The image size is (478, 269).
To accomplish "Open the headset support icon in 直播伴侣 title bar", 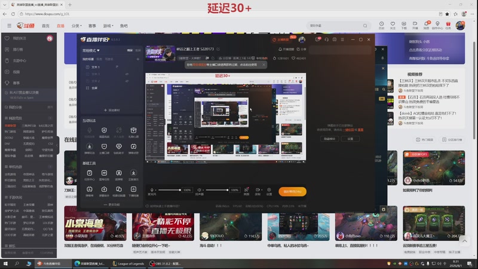I will [x=326, y=39].
